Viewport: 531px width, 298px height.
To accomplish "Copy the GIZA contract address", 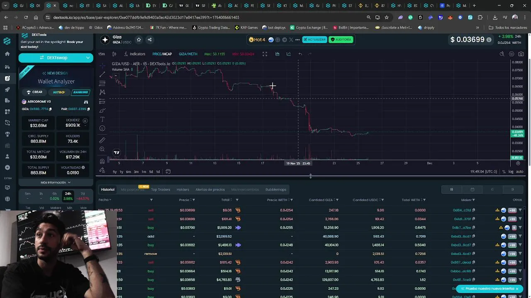I will click(x=50, y=109).
